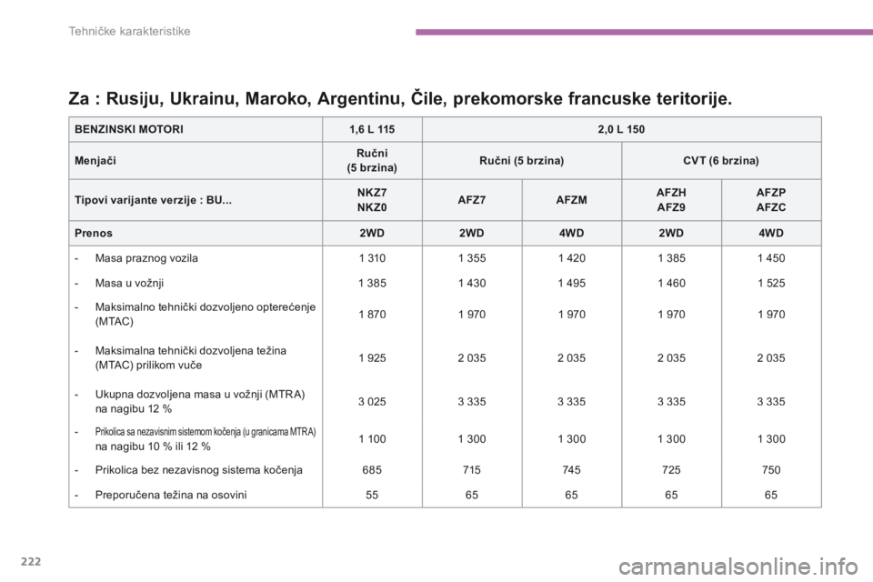Image resolution: width=873 pixels, height=582 pixels.
Task: Click 'Prikolica bez nezavisnog sistema kočenja' label
Action: pyautogui.click(x=199, y=469)
